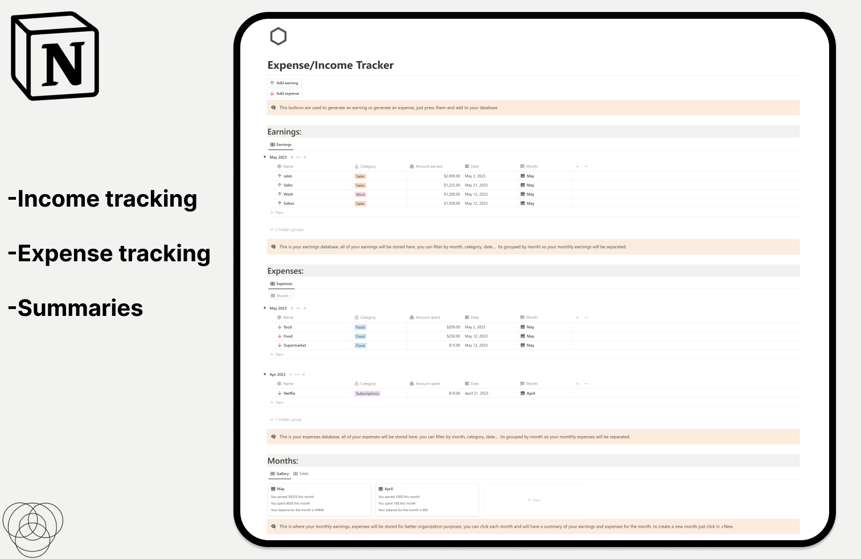Image resolution: width=861 pixels, height=559 pixels.
Task: Open the Earnings table view tab
Action: tap(281, 145)
